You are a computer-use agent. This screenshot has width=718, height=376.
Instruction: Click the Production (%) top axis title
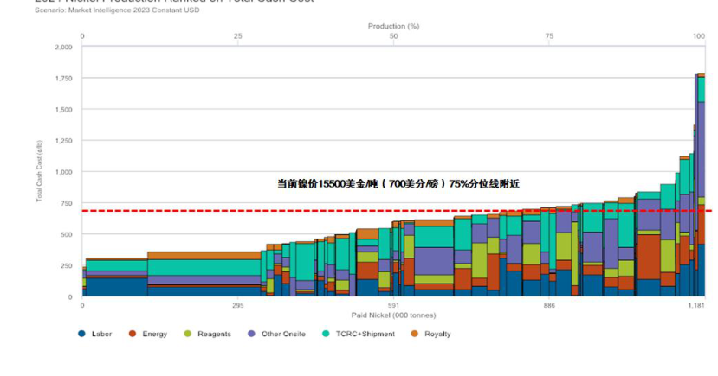tap(393, 26)
